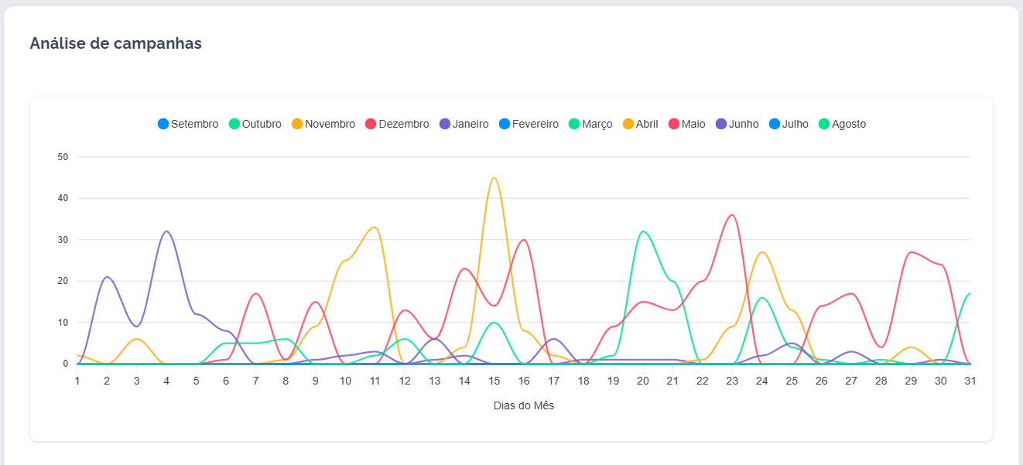
Task: Toggle the Novembro legend entry
Action: click(x=323, y=124)
